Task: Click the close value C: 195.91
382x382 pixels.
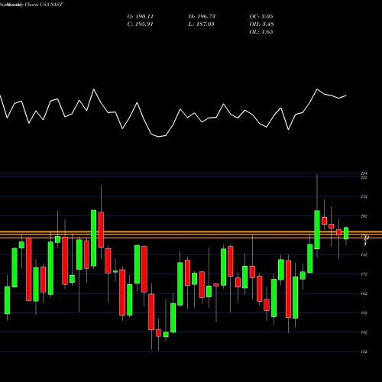Action: coord(141,24)
